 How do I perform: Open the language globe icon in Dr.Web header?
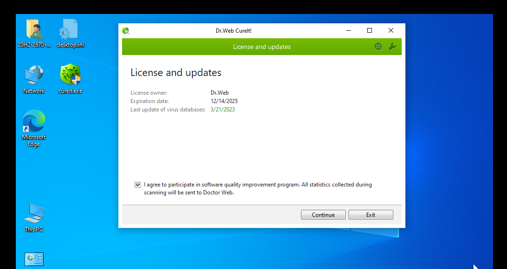coord(378,47)
